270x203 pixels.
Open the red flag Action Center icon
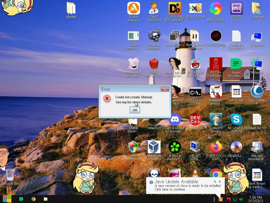(x=228, y=199)
